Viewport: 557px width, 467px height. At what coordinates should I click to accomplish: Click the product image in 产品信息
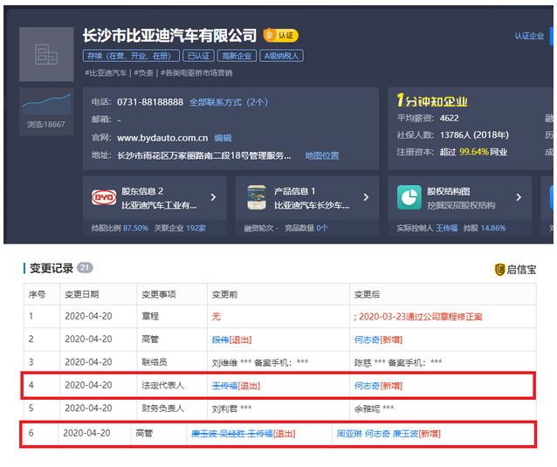coord(257,197)
